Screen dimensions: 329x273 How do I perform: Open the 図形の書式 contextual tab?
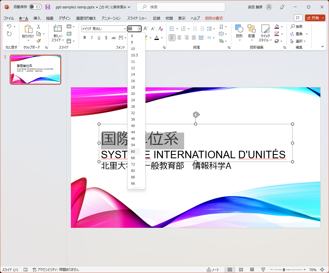pyautogui.click(x=215, y=18)
